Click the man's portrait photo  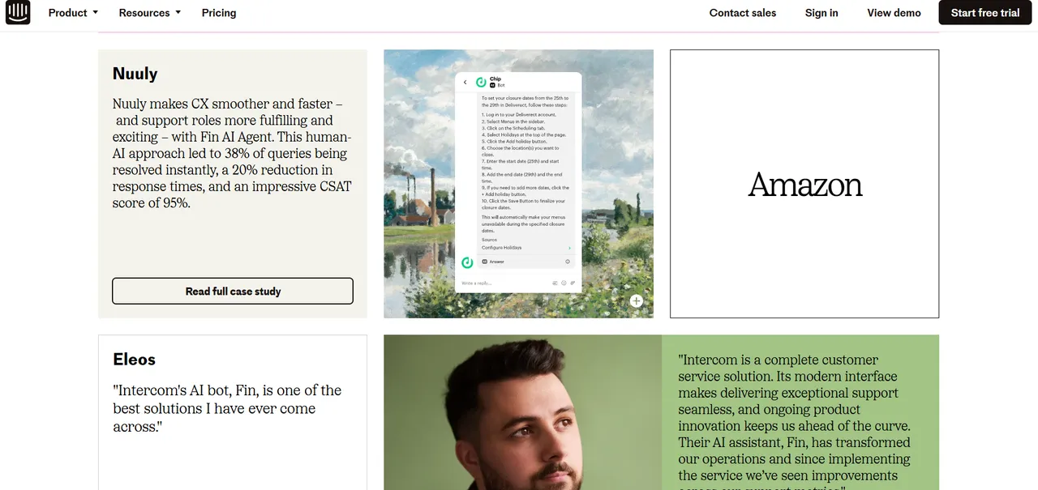[x=523, y=412]
